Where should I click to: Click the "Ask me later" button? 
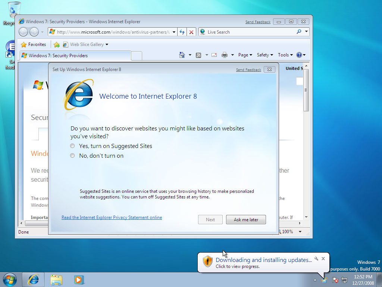[246, 219]
